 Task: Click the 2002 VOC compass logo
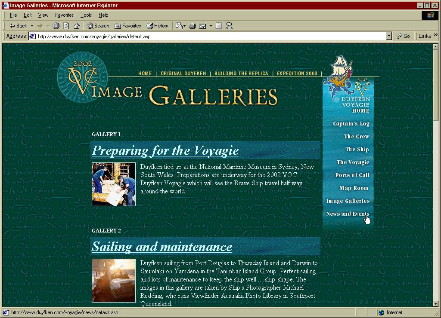[x=82, y=77]
